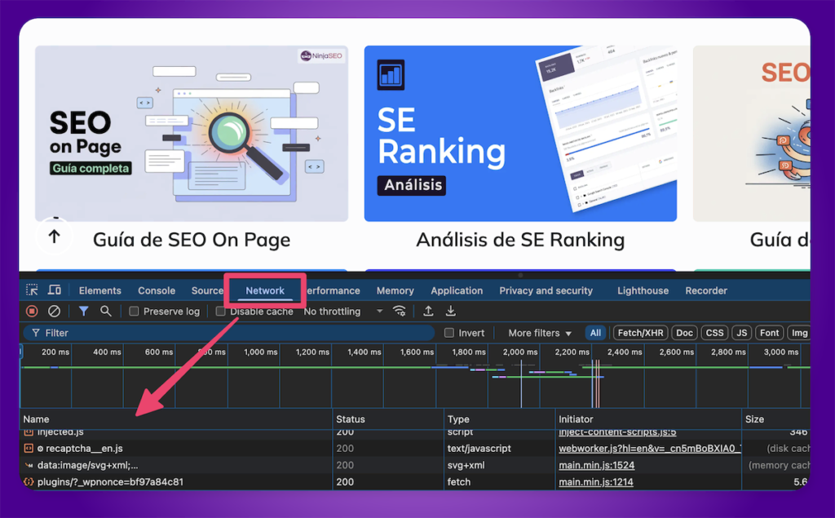Open network conditions wifi icon
This screenshot has width=835, height=518.
400,311
